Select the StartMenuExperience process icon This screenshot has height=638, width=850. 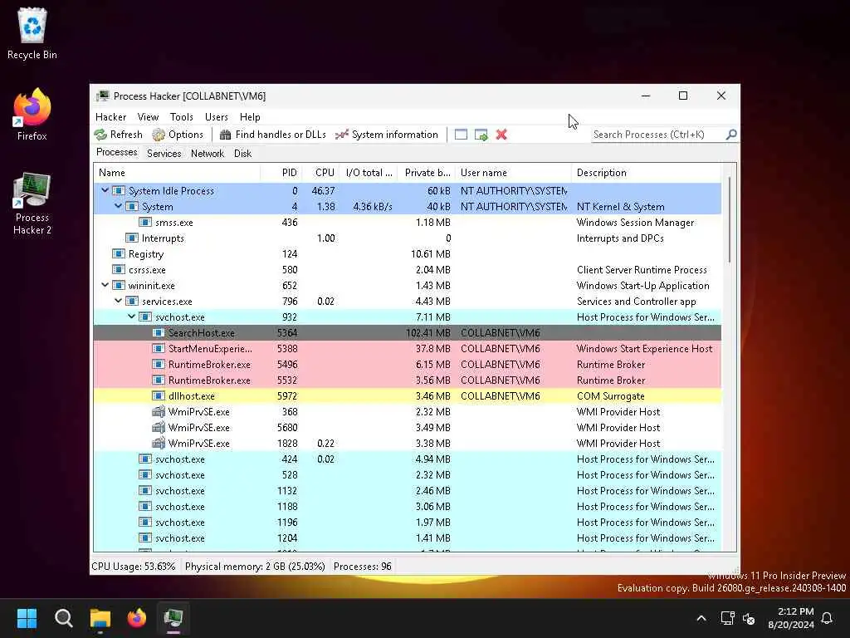click(x=159, y=348)
